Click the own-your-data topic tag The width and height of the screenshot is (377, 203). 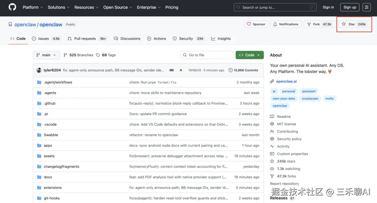point(284,98)
